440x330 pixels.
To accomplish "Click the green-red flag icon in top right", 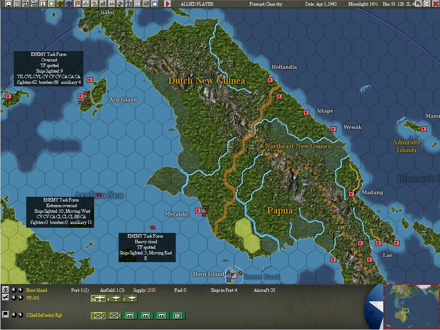I will pos(419,3).
